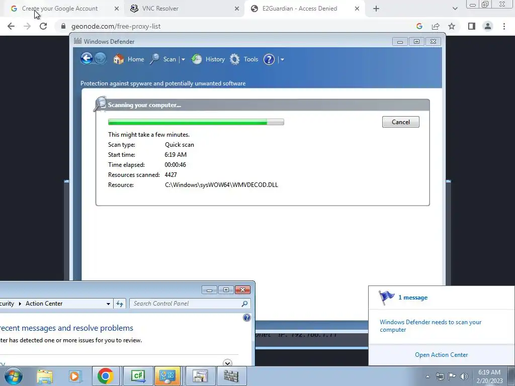Expand the help options dropdown arrow

(x=282, y=59)
